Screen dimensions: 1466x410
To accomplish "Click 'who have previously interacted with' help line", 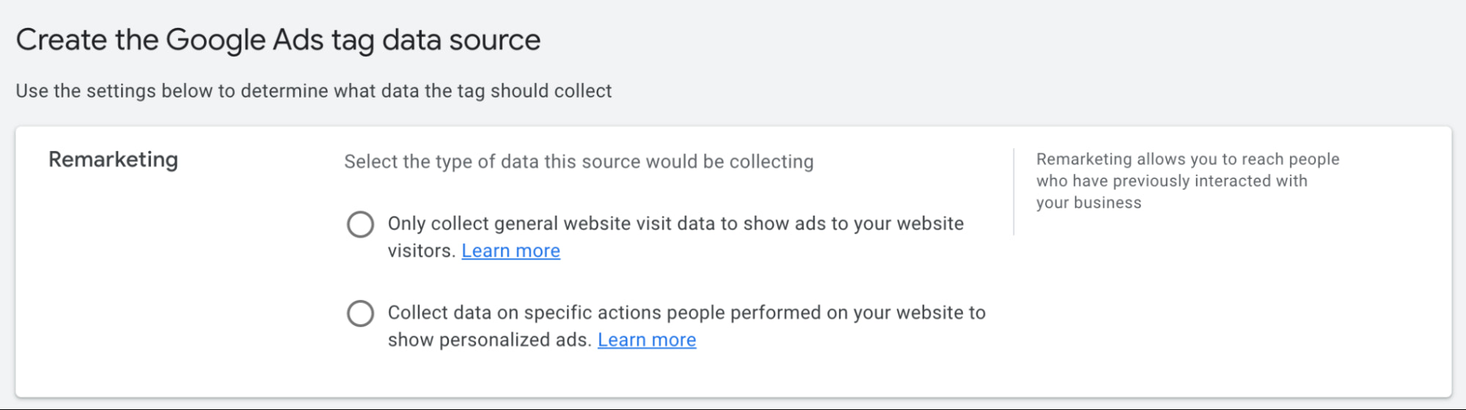I will point(1171,181).
